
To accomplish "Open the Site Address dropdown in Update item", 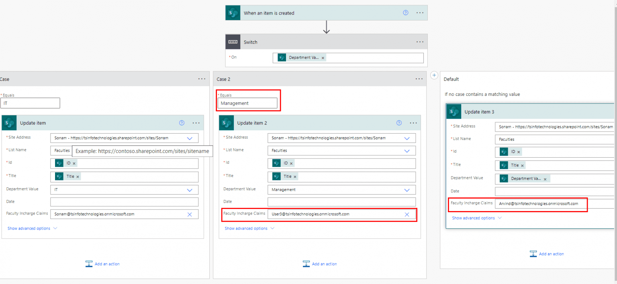I will (x=190, y=138).
